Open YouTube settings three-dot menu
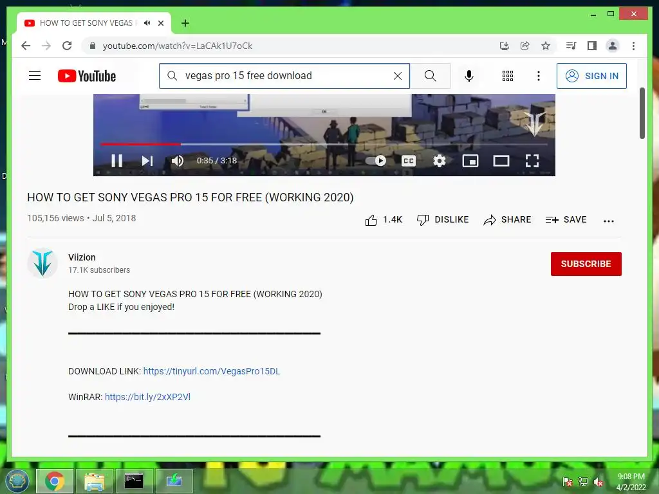659x494 pixels. point(539,76)
